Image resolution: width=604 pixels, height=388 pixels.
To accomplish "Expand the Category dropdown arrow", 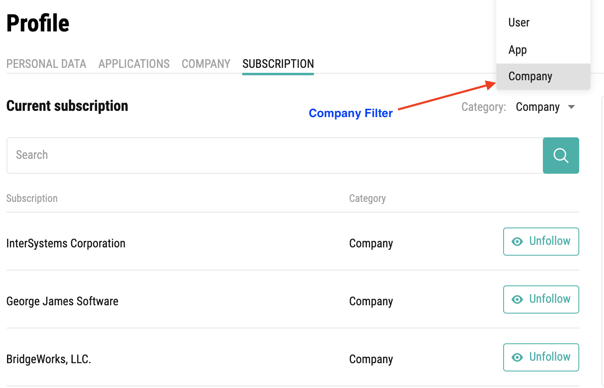I will point(571,107).
